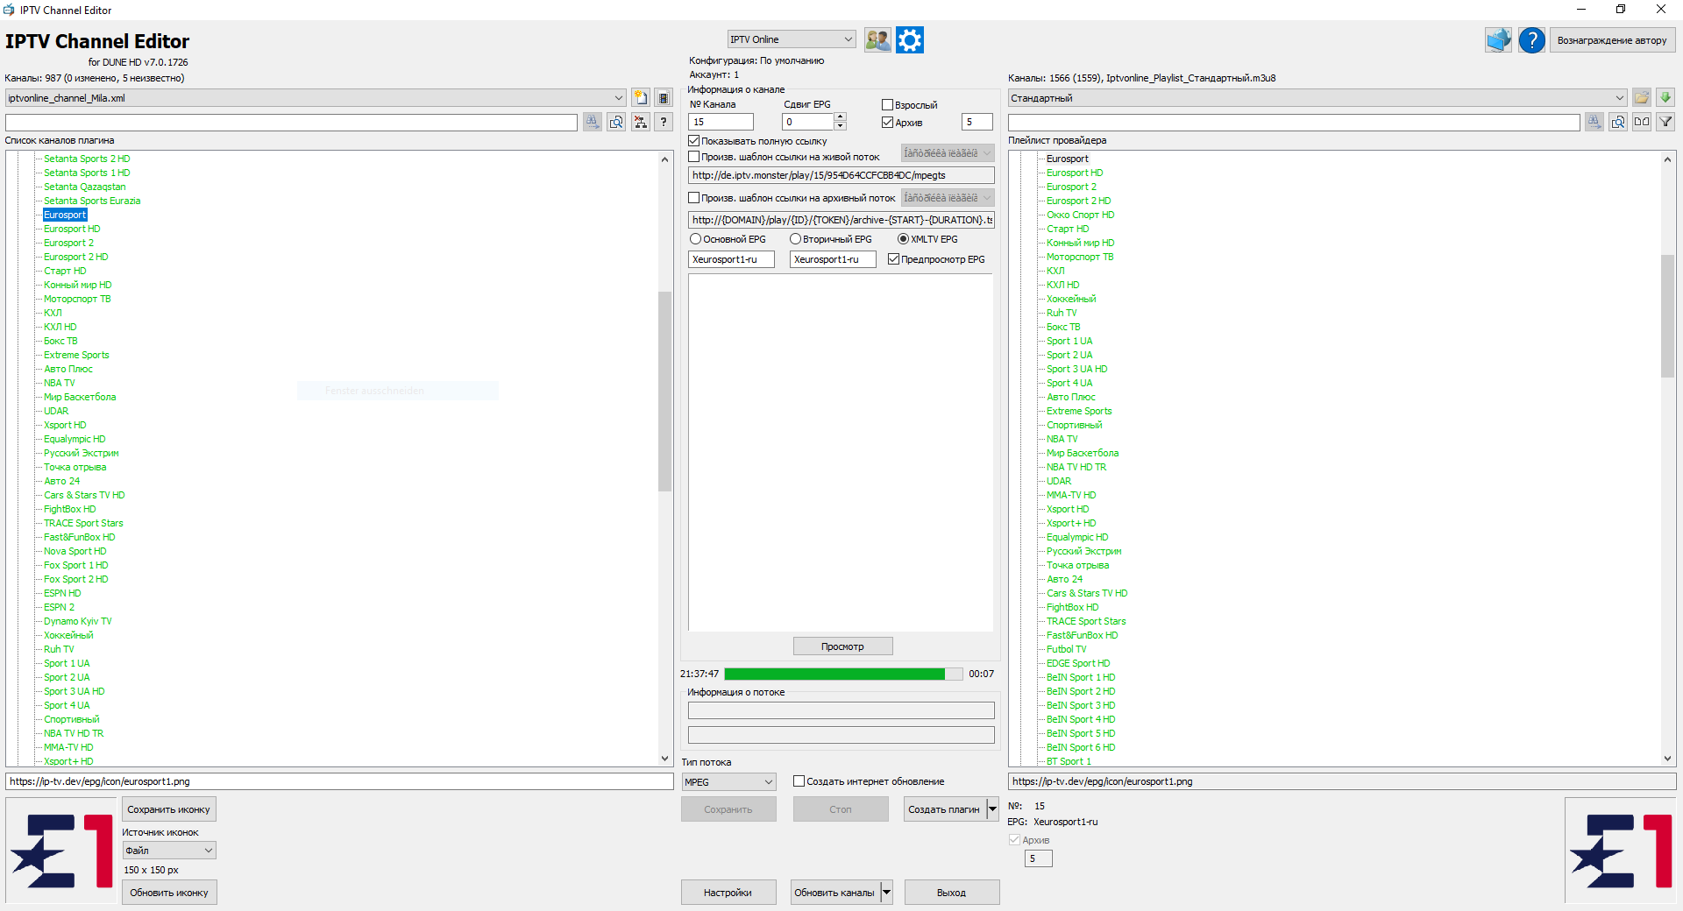This screenshot has width=1683, height=911.
Task: Click filmstrip document icon beside channel list dropdown
Action: (664, 98)
